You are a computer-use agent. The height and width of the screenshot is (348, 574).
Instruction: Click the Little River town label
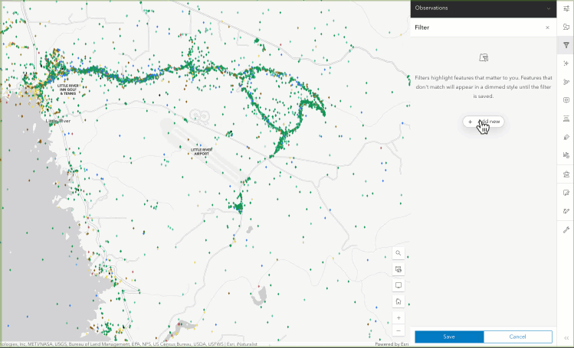tap(58, 121)
